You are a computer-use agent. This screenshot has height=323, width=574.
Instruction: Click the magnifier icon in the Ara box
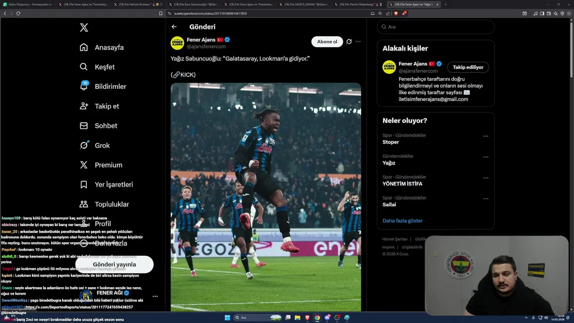384,27
